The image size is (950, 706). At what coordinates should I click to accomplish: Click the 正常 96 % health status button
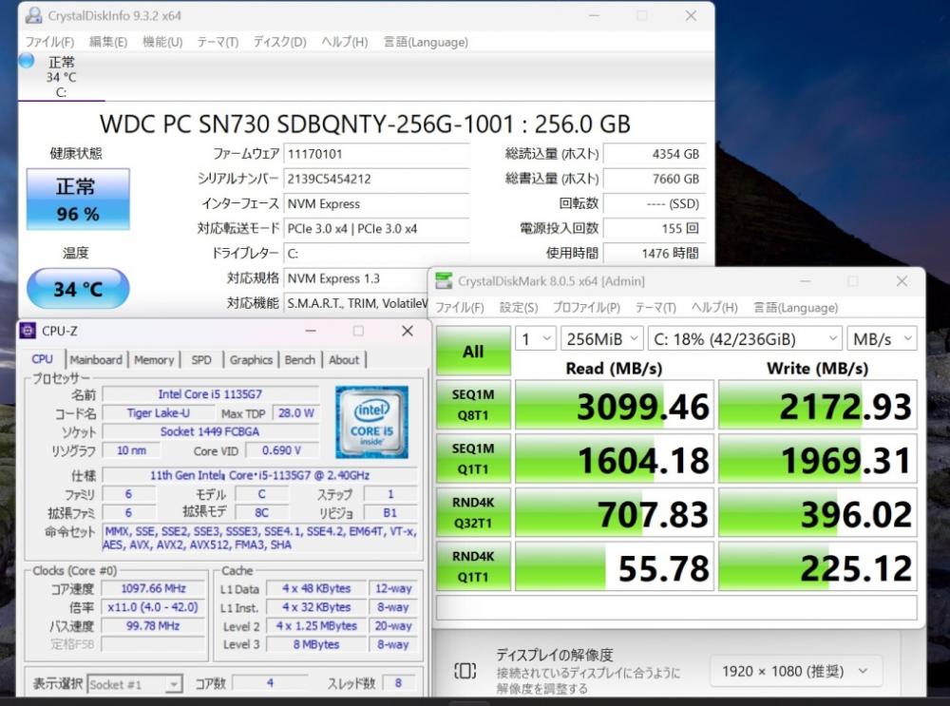tap(78, 200)
